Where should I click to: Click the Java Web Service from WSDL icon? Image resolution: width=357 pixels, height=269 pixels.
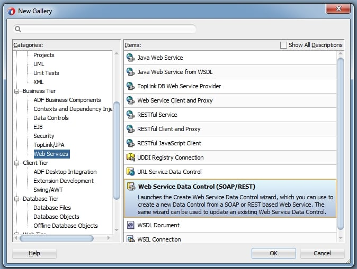(x=130, y=72)
